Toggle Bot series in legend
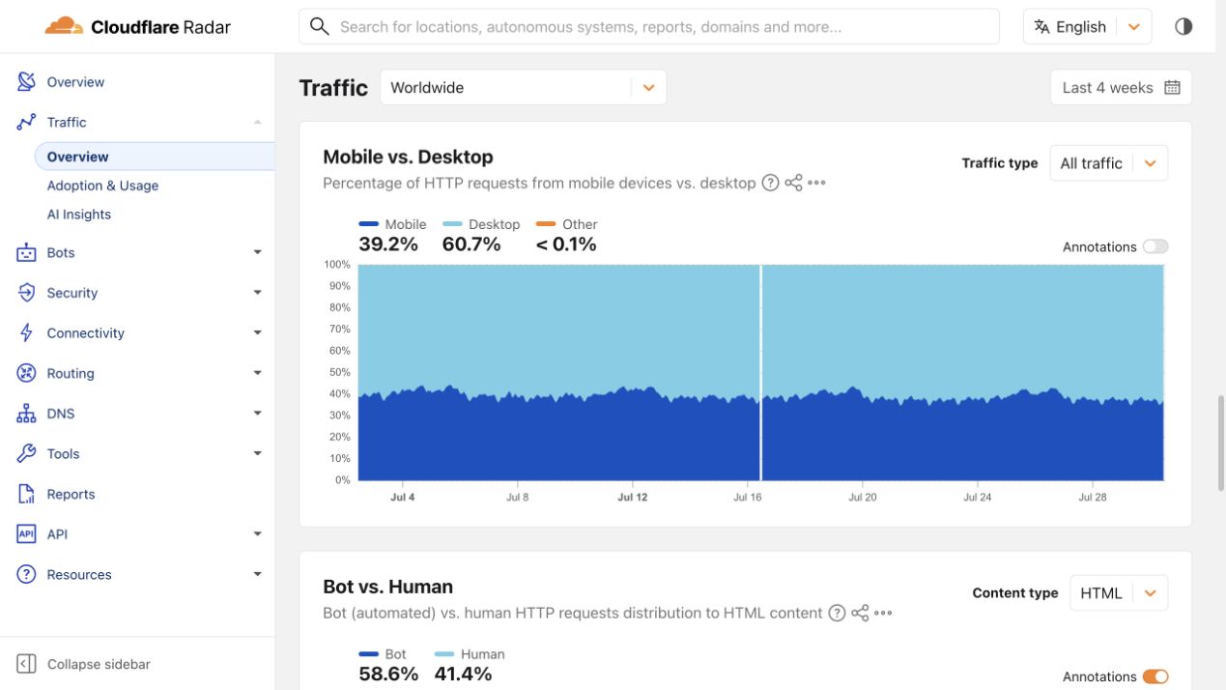 point(383,654)
